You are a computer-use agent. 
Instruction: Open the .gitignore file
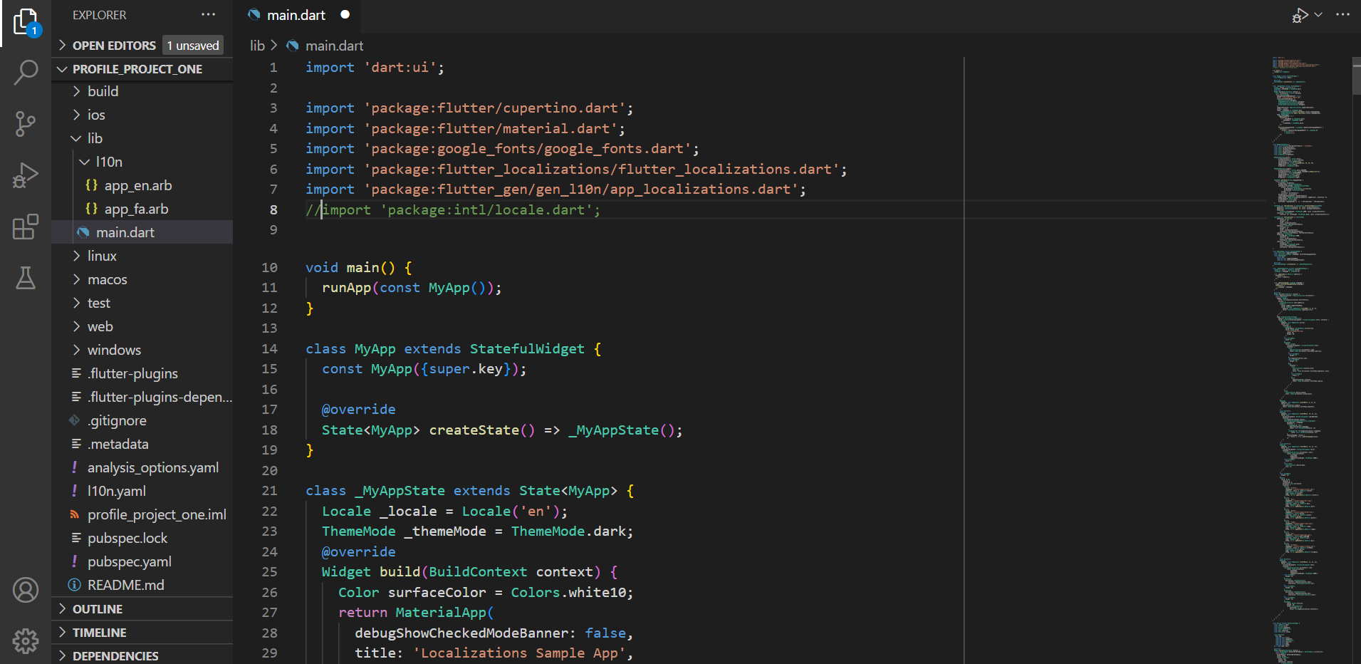point(142,420)
